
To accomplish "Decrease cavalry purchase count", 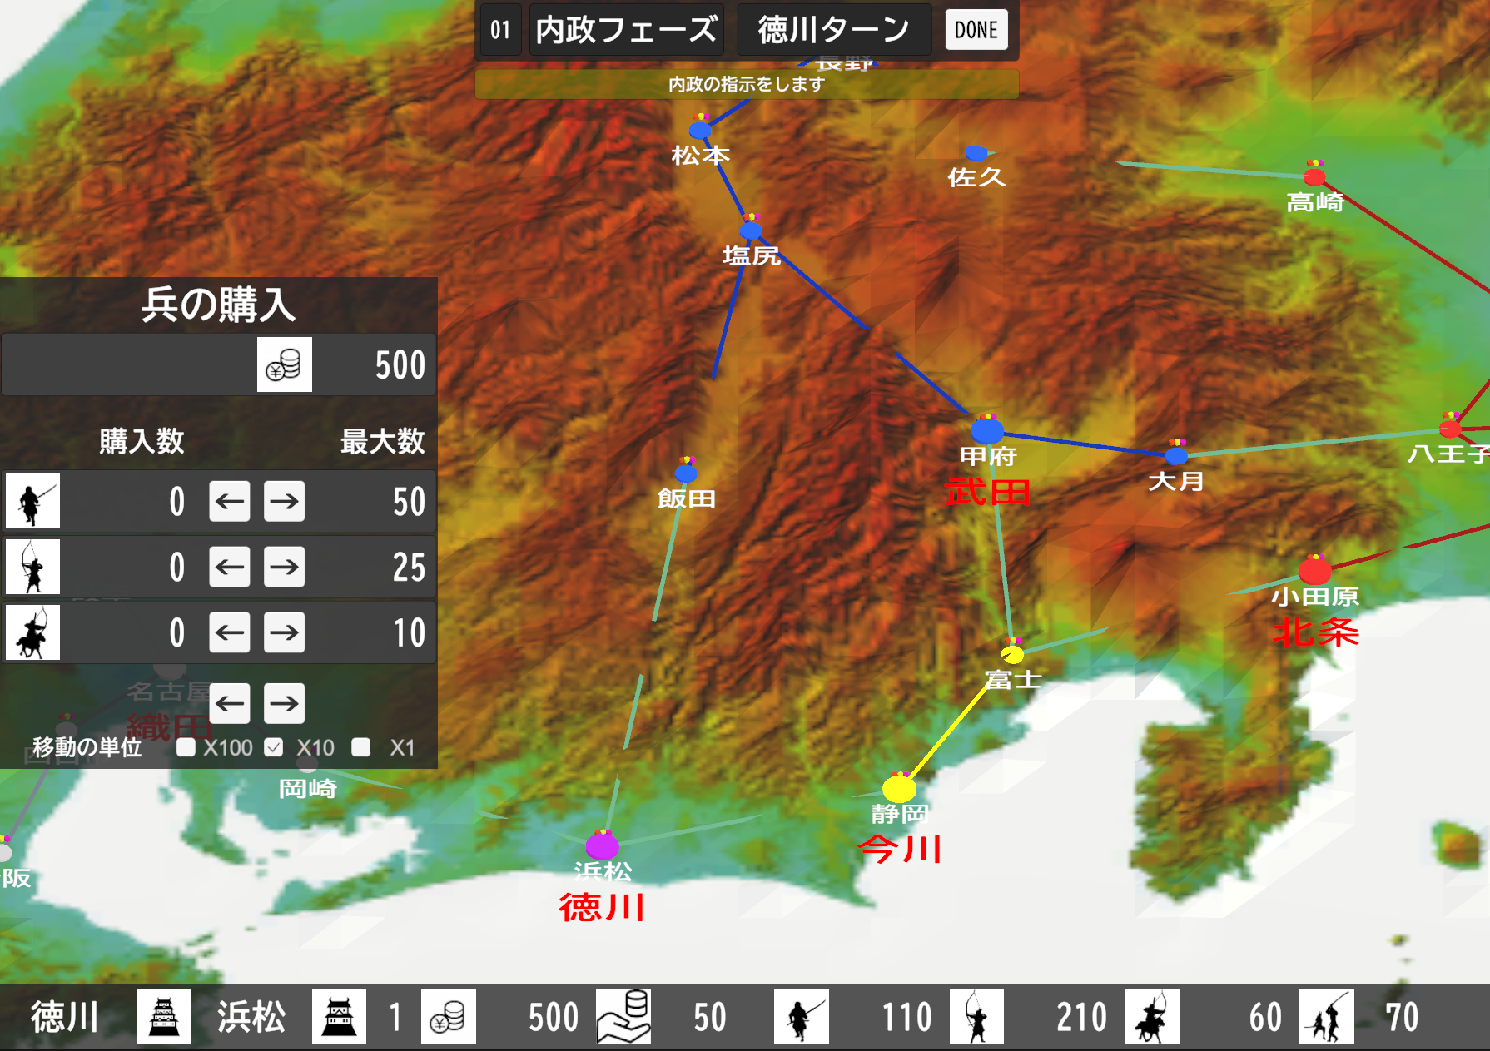I will [230, 632].
